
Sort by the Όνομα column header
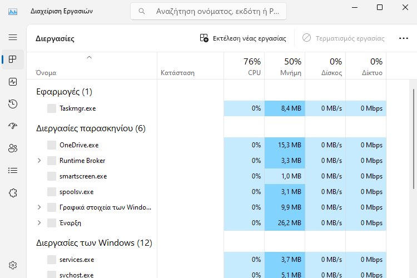[x=92, y=66]
